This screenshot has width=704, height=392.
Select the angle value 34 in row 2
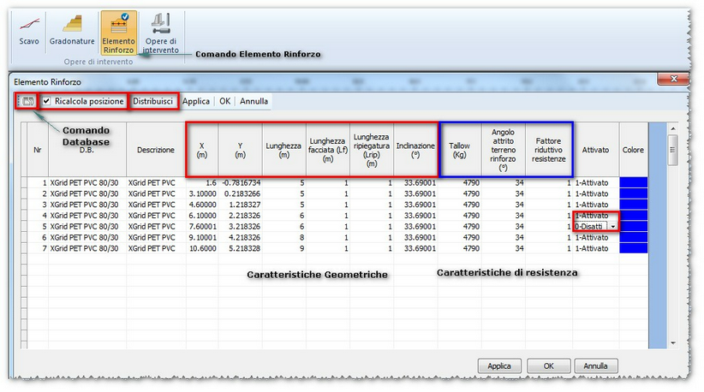[503, 193]
